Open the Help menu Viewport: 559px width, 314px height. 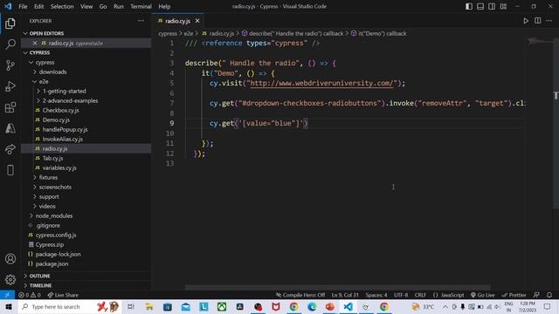coord(164,6)
